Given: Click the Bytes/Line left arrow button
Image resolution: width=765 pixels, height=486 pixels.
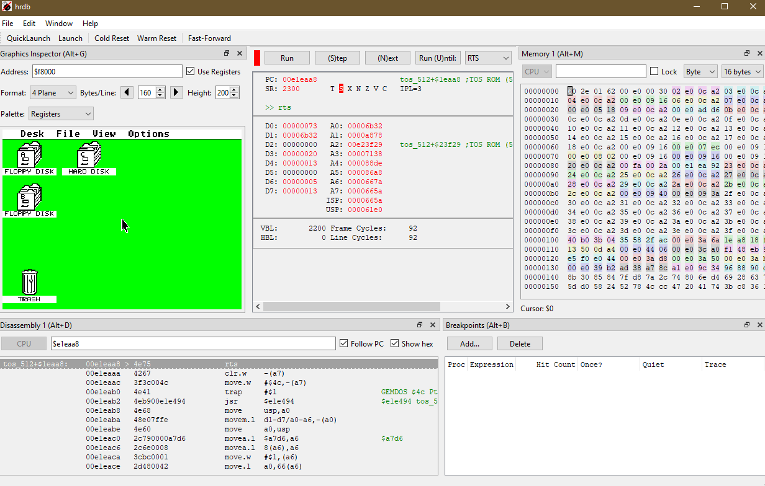Looking at the screenshot, I should coord(127,93).
